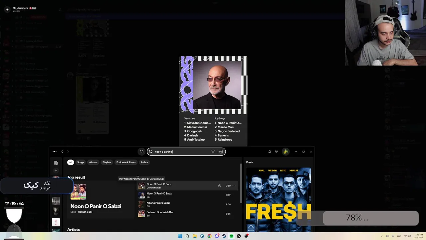Maximize the Spotify window

pyautogui.click(x=304, y=152)
